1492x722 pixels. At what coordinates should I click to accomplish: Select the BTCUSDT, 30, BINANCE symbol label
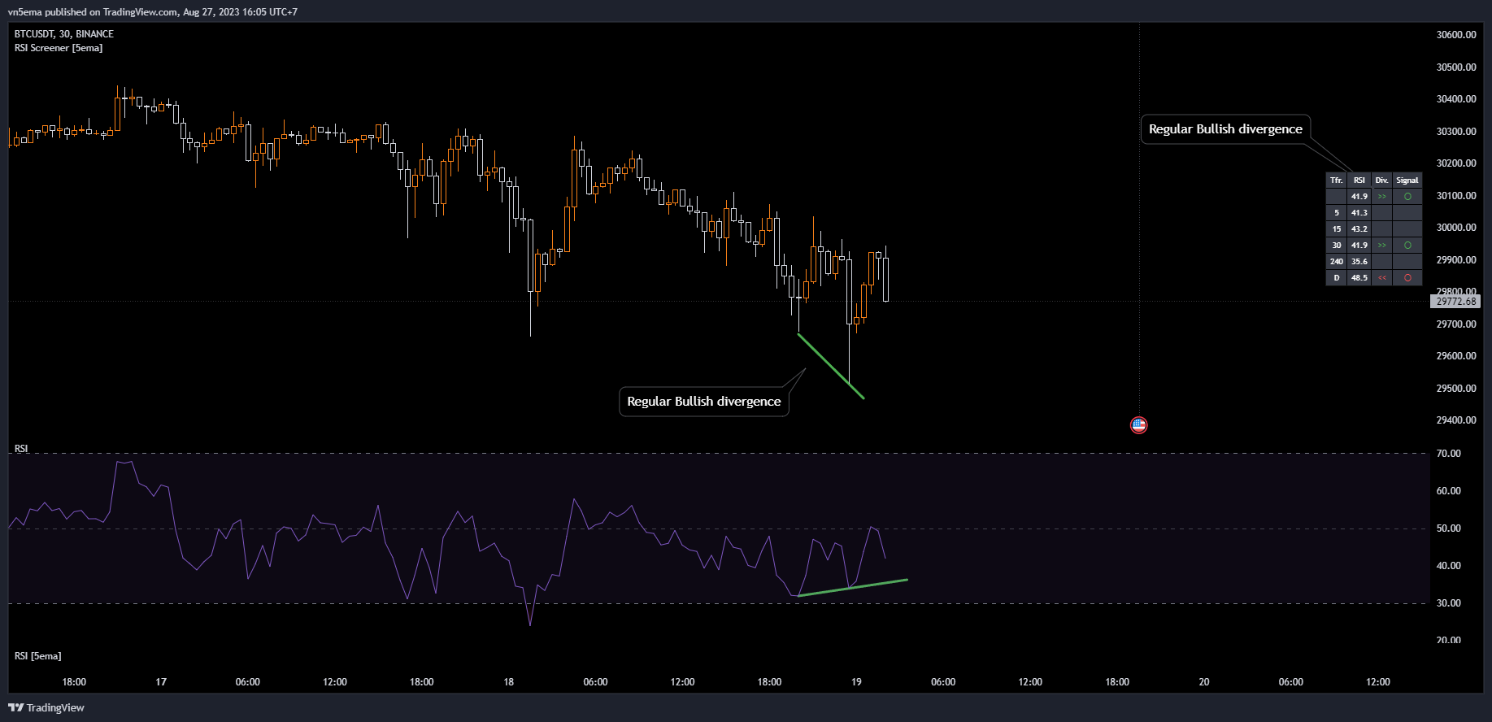[x=64, y=34]
